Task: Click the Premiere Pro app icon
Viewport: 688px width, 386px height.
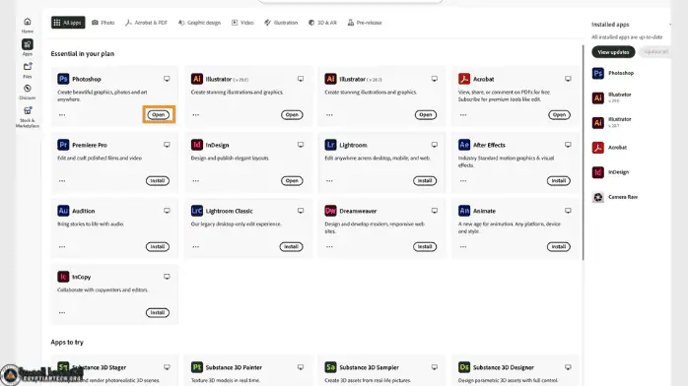Action: (x=63, y=145)
